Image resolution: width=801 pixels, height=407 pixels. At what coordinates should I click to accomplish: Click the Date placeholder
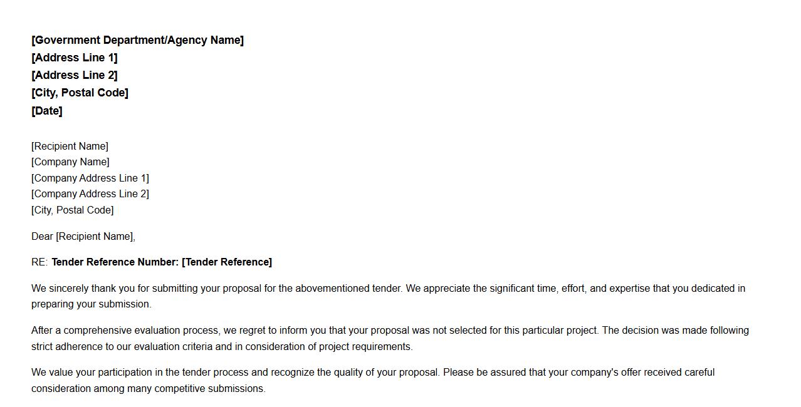pos(46,111)
